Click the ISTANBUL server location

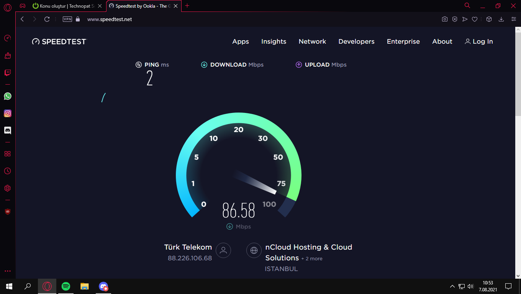pos(281,269)
